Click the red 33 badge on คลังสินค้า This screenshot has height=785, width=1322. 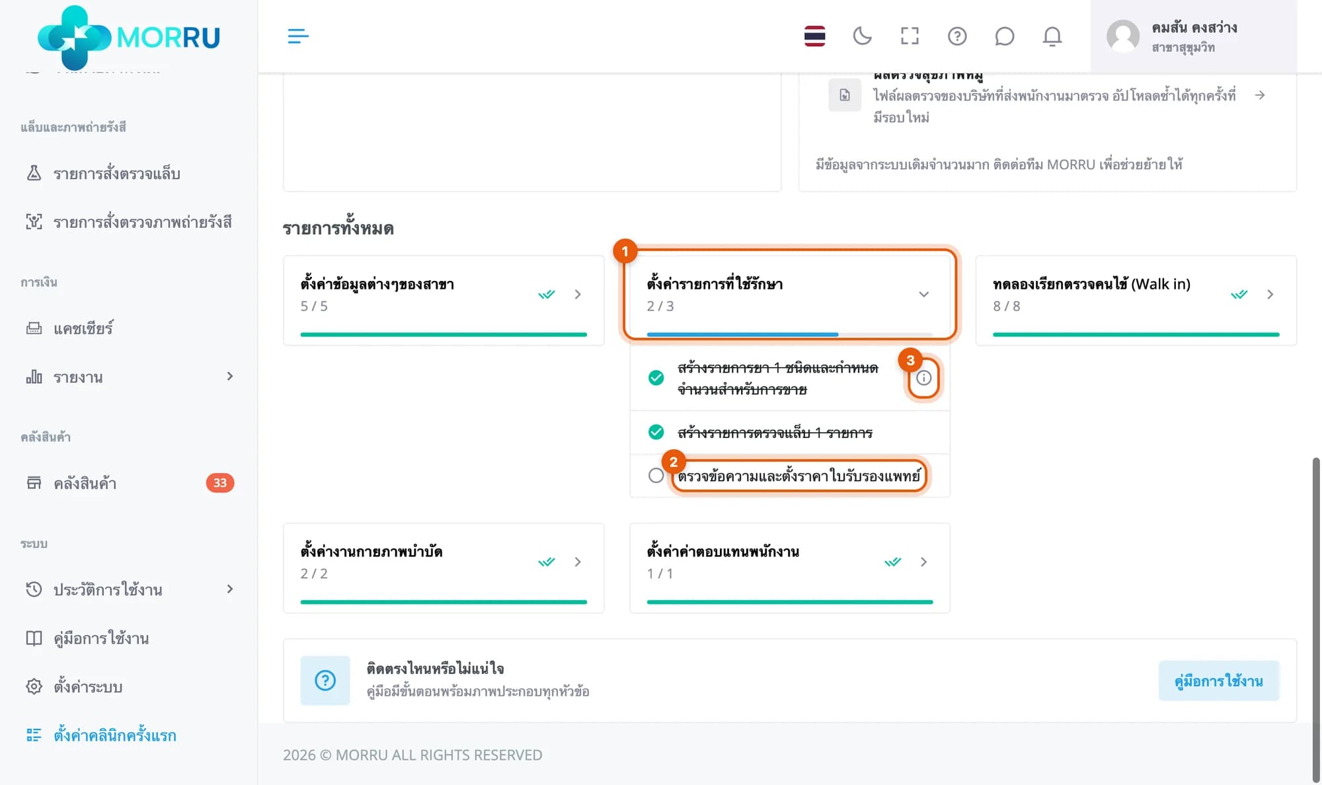point(220,483)
